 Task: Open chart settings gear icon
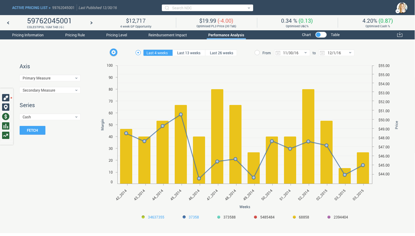click(113, 52)
